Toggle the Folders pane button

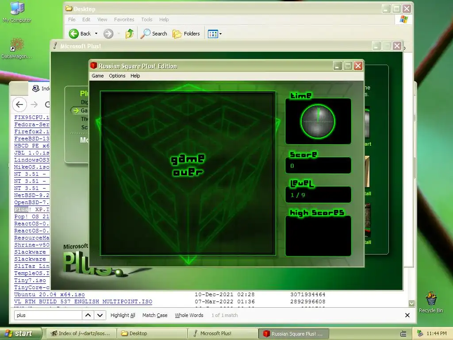[x=186, y=34]
